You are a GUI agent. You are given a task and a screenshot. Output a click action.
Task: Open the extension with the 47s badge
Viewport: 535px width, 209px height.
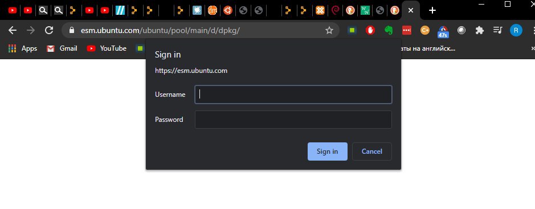[x=443, y=32]
